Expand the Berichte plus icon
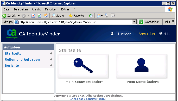This screenshot has height=101, width=178. (51, 65)
